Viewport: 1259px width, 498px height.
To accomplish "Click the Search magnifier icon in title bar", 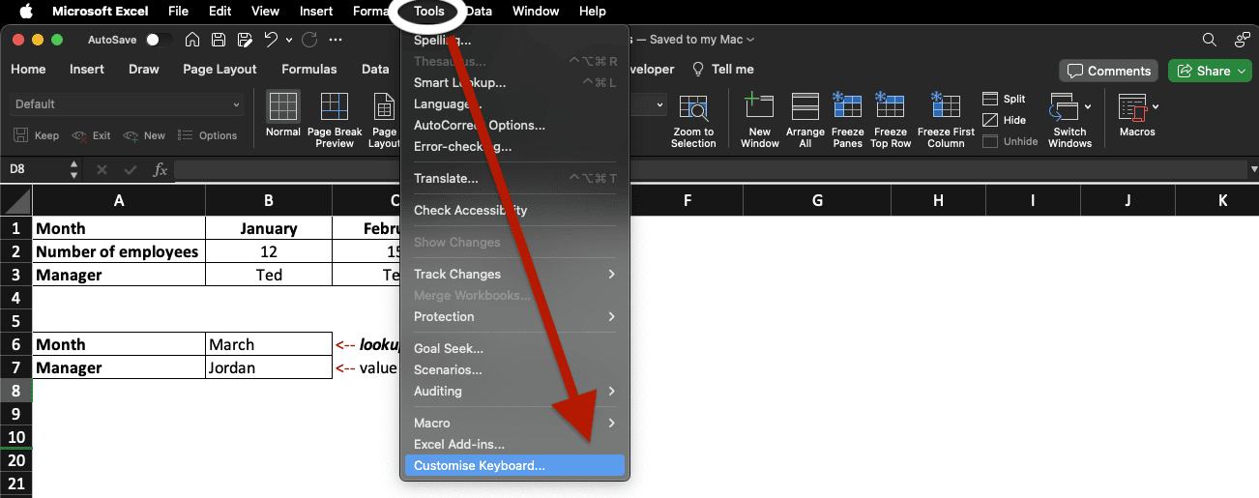I will click(1209, 40).
